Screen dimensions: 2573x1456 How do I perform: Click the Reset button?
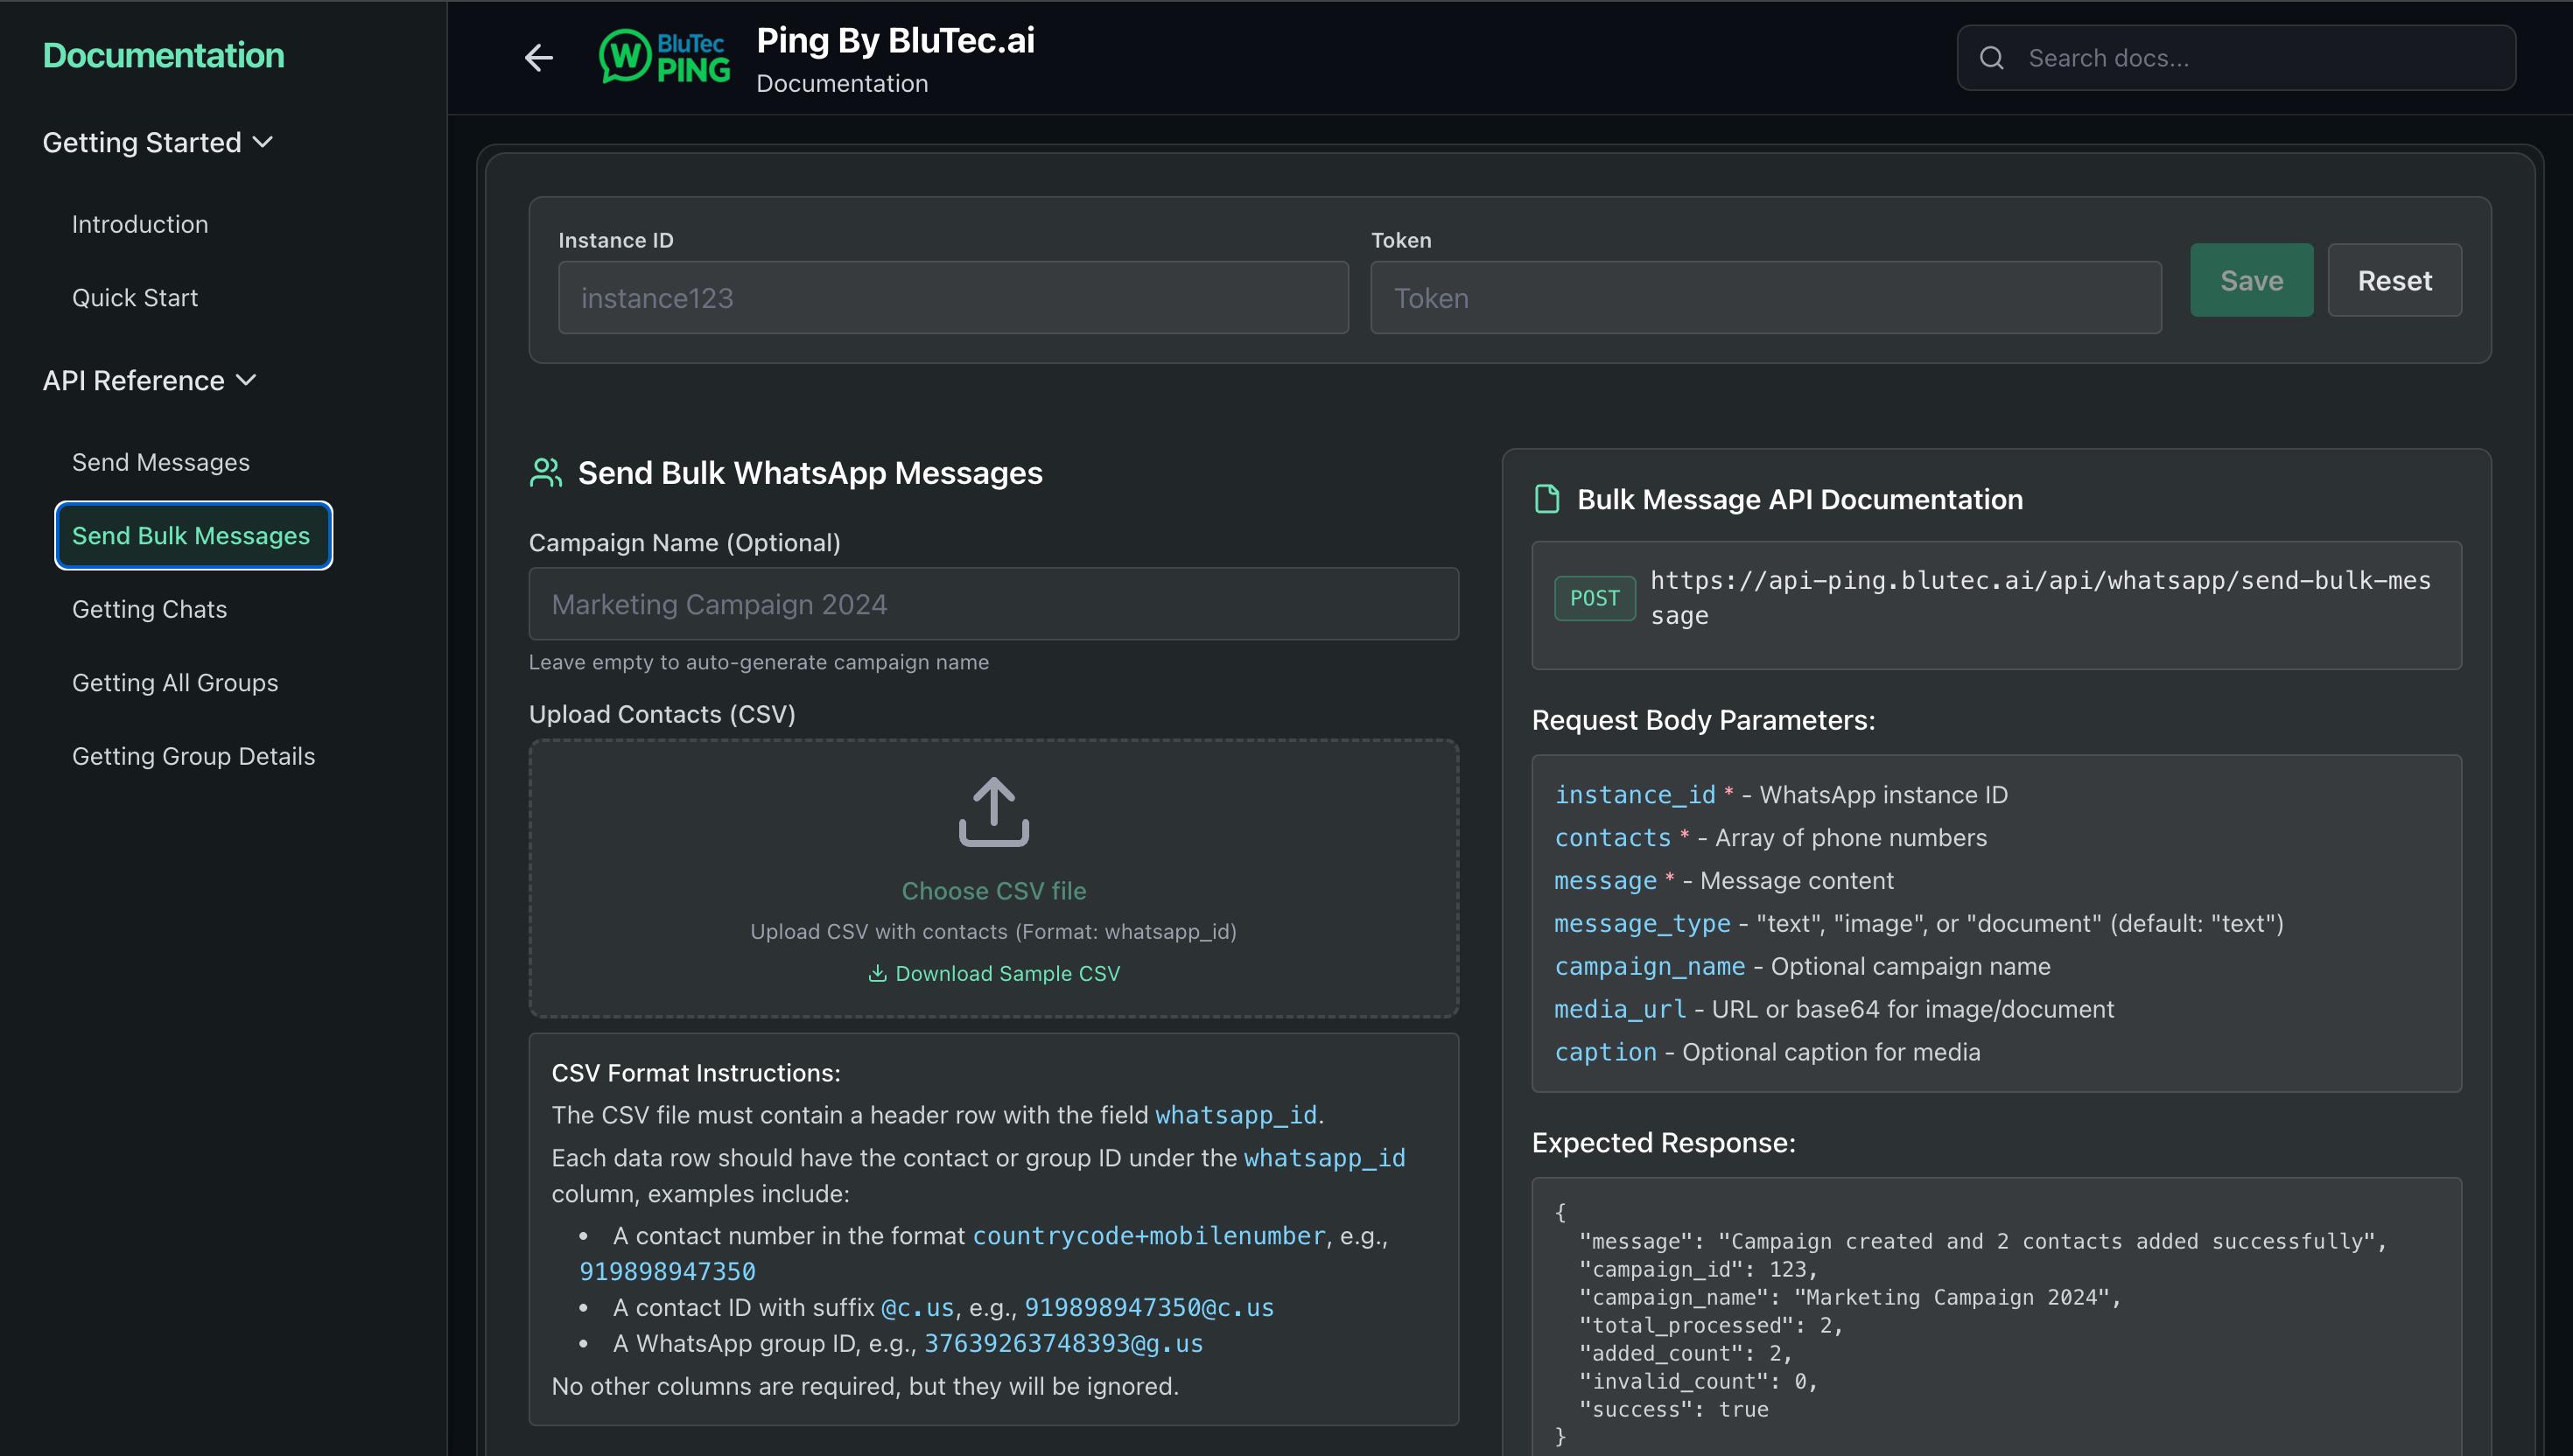click(x=2394, y=280)
